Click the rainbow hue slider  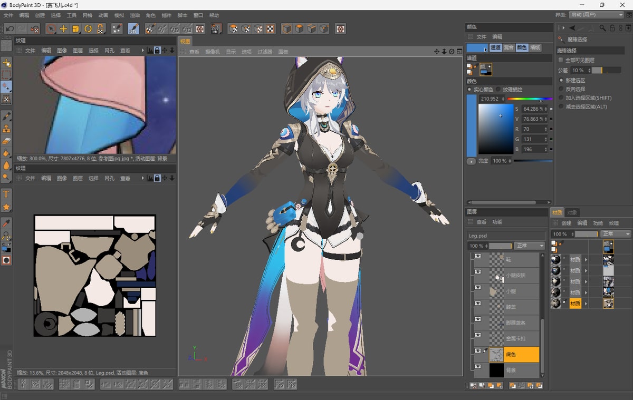(x=530, y=99)
